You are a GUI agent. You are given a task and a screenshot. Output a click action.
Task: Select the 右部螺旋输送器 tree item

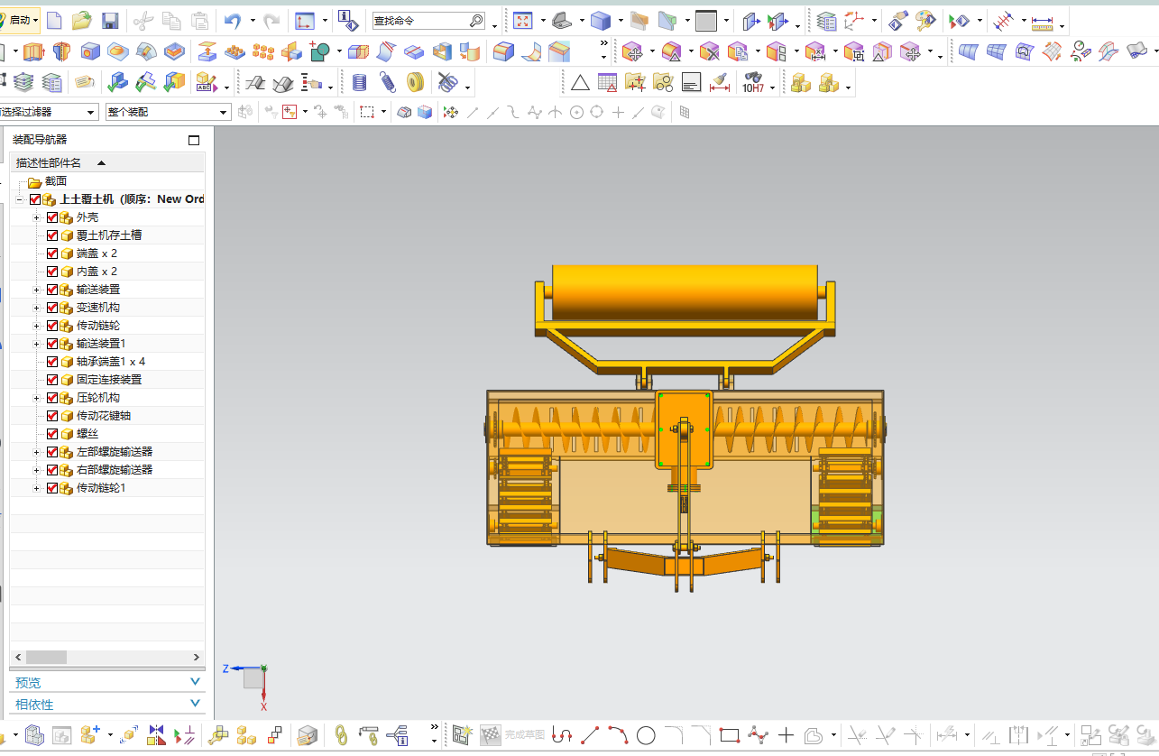115,470
